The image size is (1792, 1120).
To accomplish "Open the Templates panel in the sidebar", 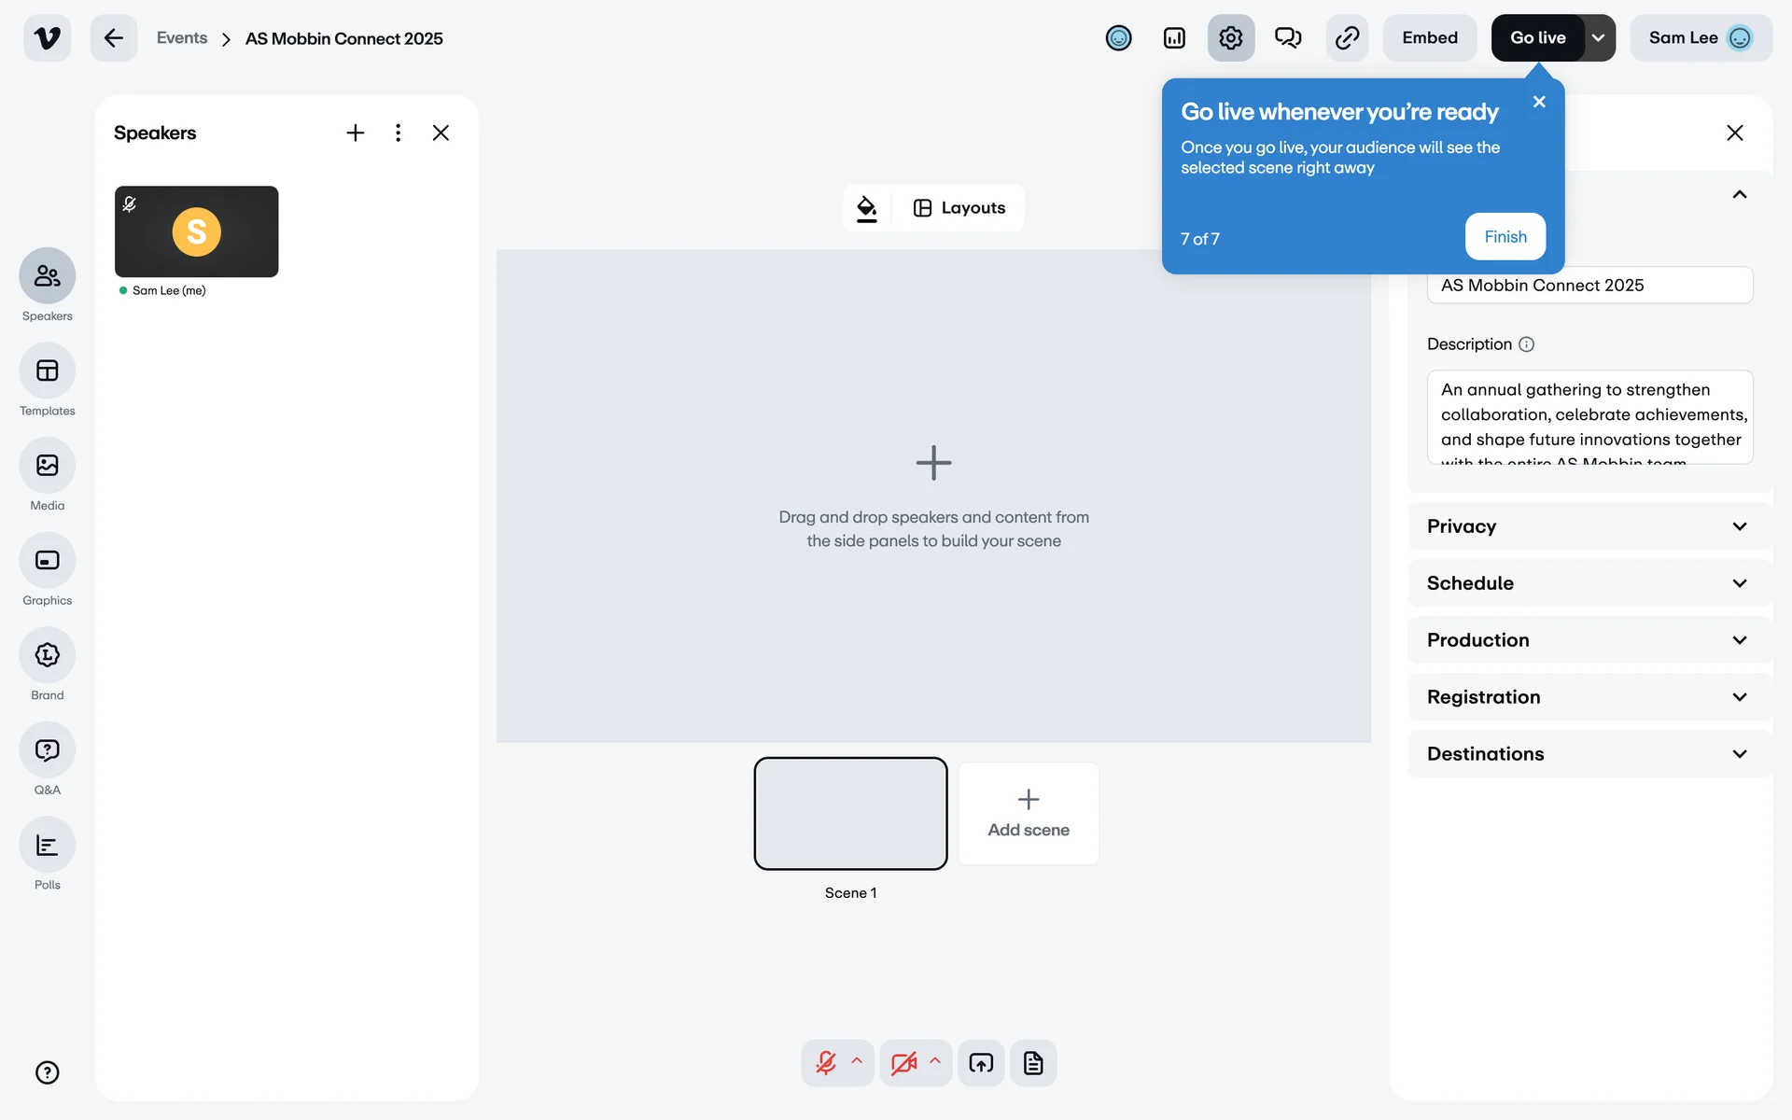I will (47, 371).
